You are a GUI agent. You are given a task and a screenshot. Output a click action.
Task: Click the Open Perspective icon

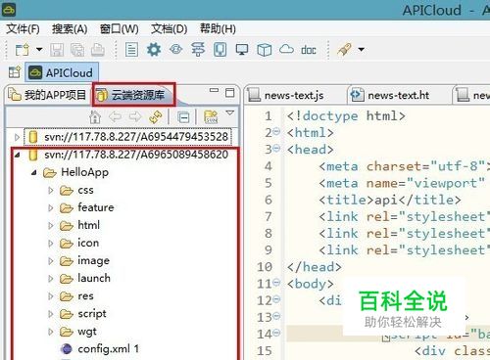click(15, 72)
